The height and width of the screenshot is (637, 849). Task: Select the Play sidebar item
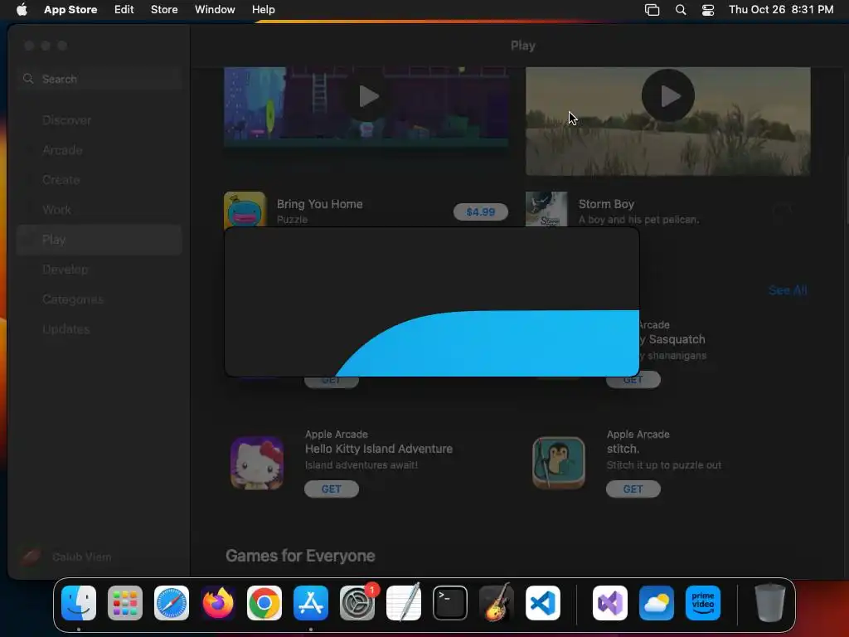coord(99,240)
